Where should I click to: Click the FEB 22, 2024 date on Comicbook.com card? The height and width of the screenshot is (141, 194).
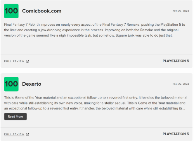[x=181, y=11]
